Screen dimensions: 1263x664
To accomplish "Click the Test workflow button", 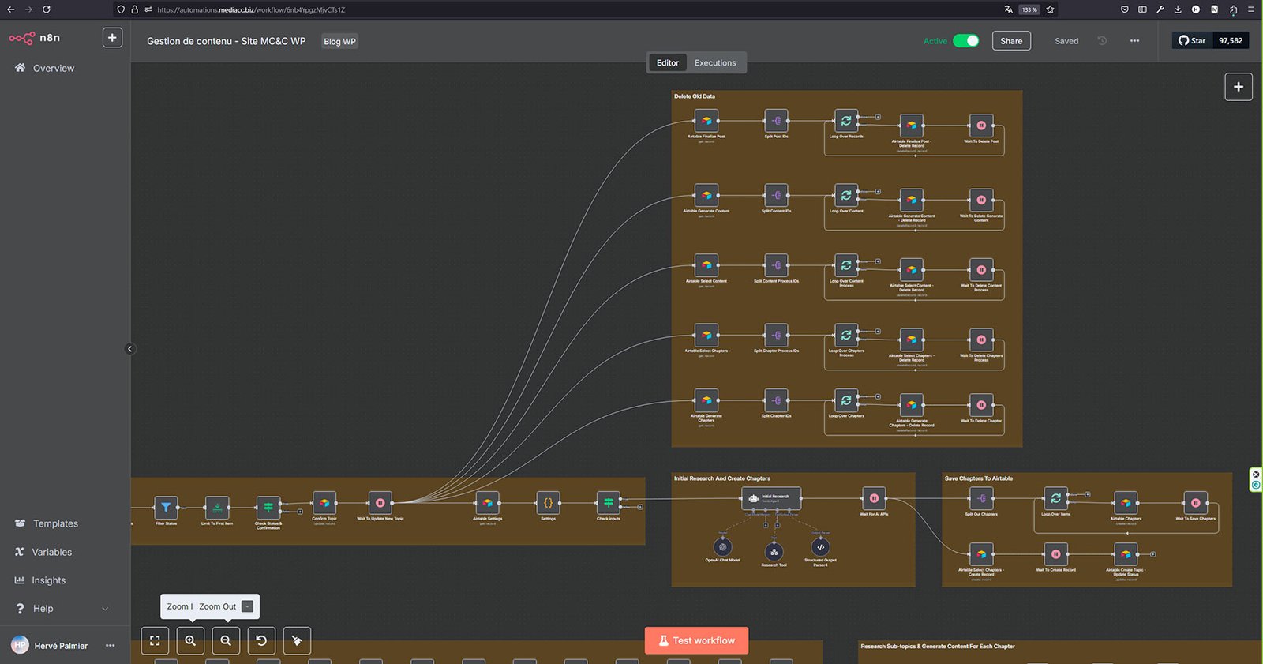I will tap(696, 640).
